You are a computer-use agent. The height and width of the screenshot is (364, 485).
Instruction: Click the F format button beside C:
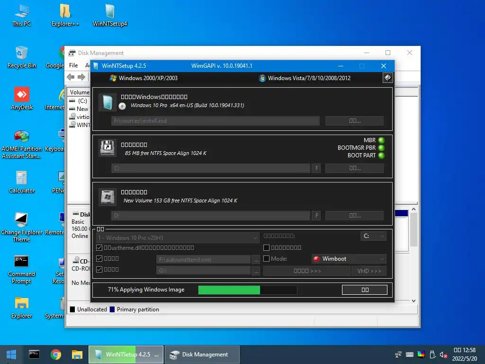point(316,168)
